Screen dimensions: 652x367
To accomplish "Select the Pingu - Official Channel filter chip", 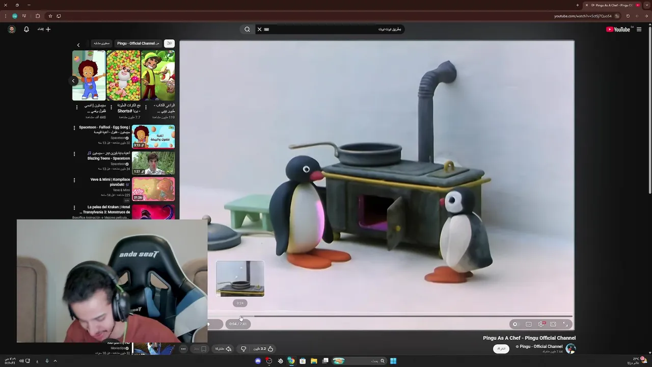I will click(x=138, y=43).
